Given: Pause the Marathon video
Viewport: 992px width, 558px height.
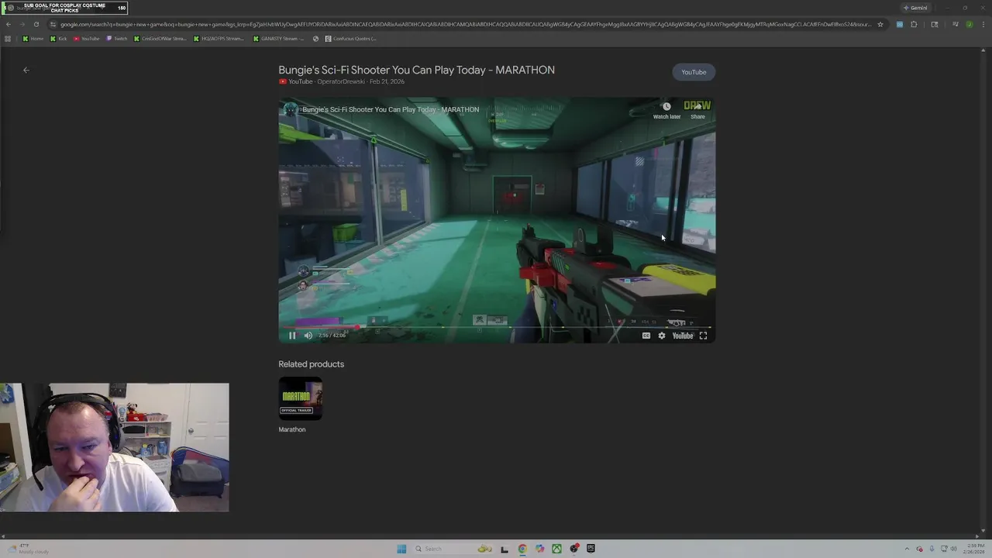Looking at the screenshot, I should pyautogui.click(x=292, y=336).
